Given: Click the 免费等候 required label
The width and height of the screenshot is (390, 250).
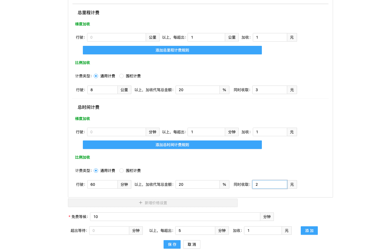Looking at the screenshot, I should tap(78, 217).
